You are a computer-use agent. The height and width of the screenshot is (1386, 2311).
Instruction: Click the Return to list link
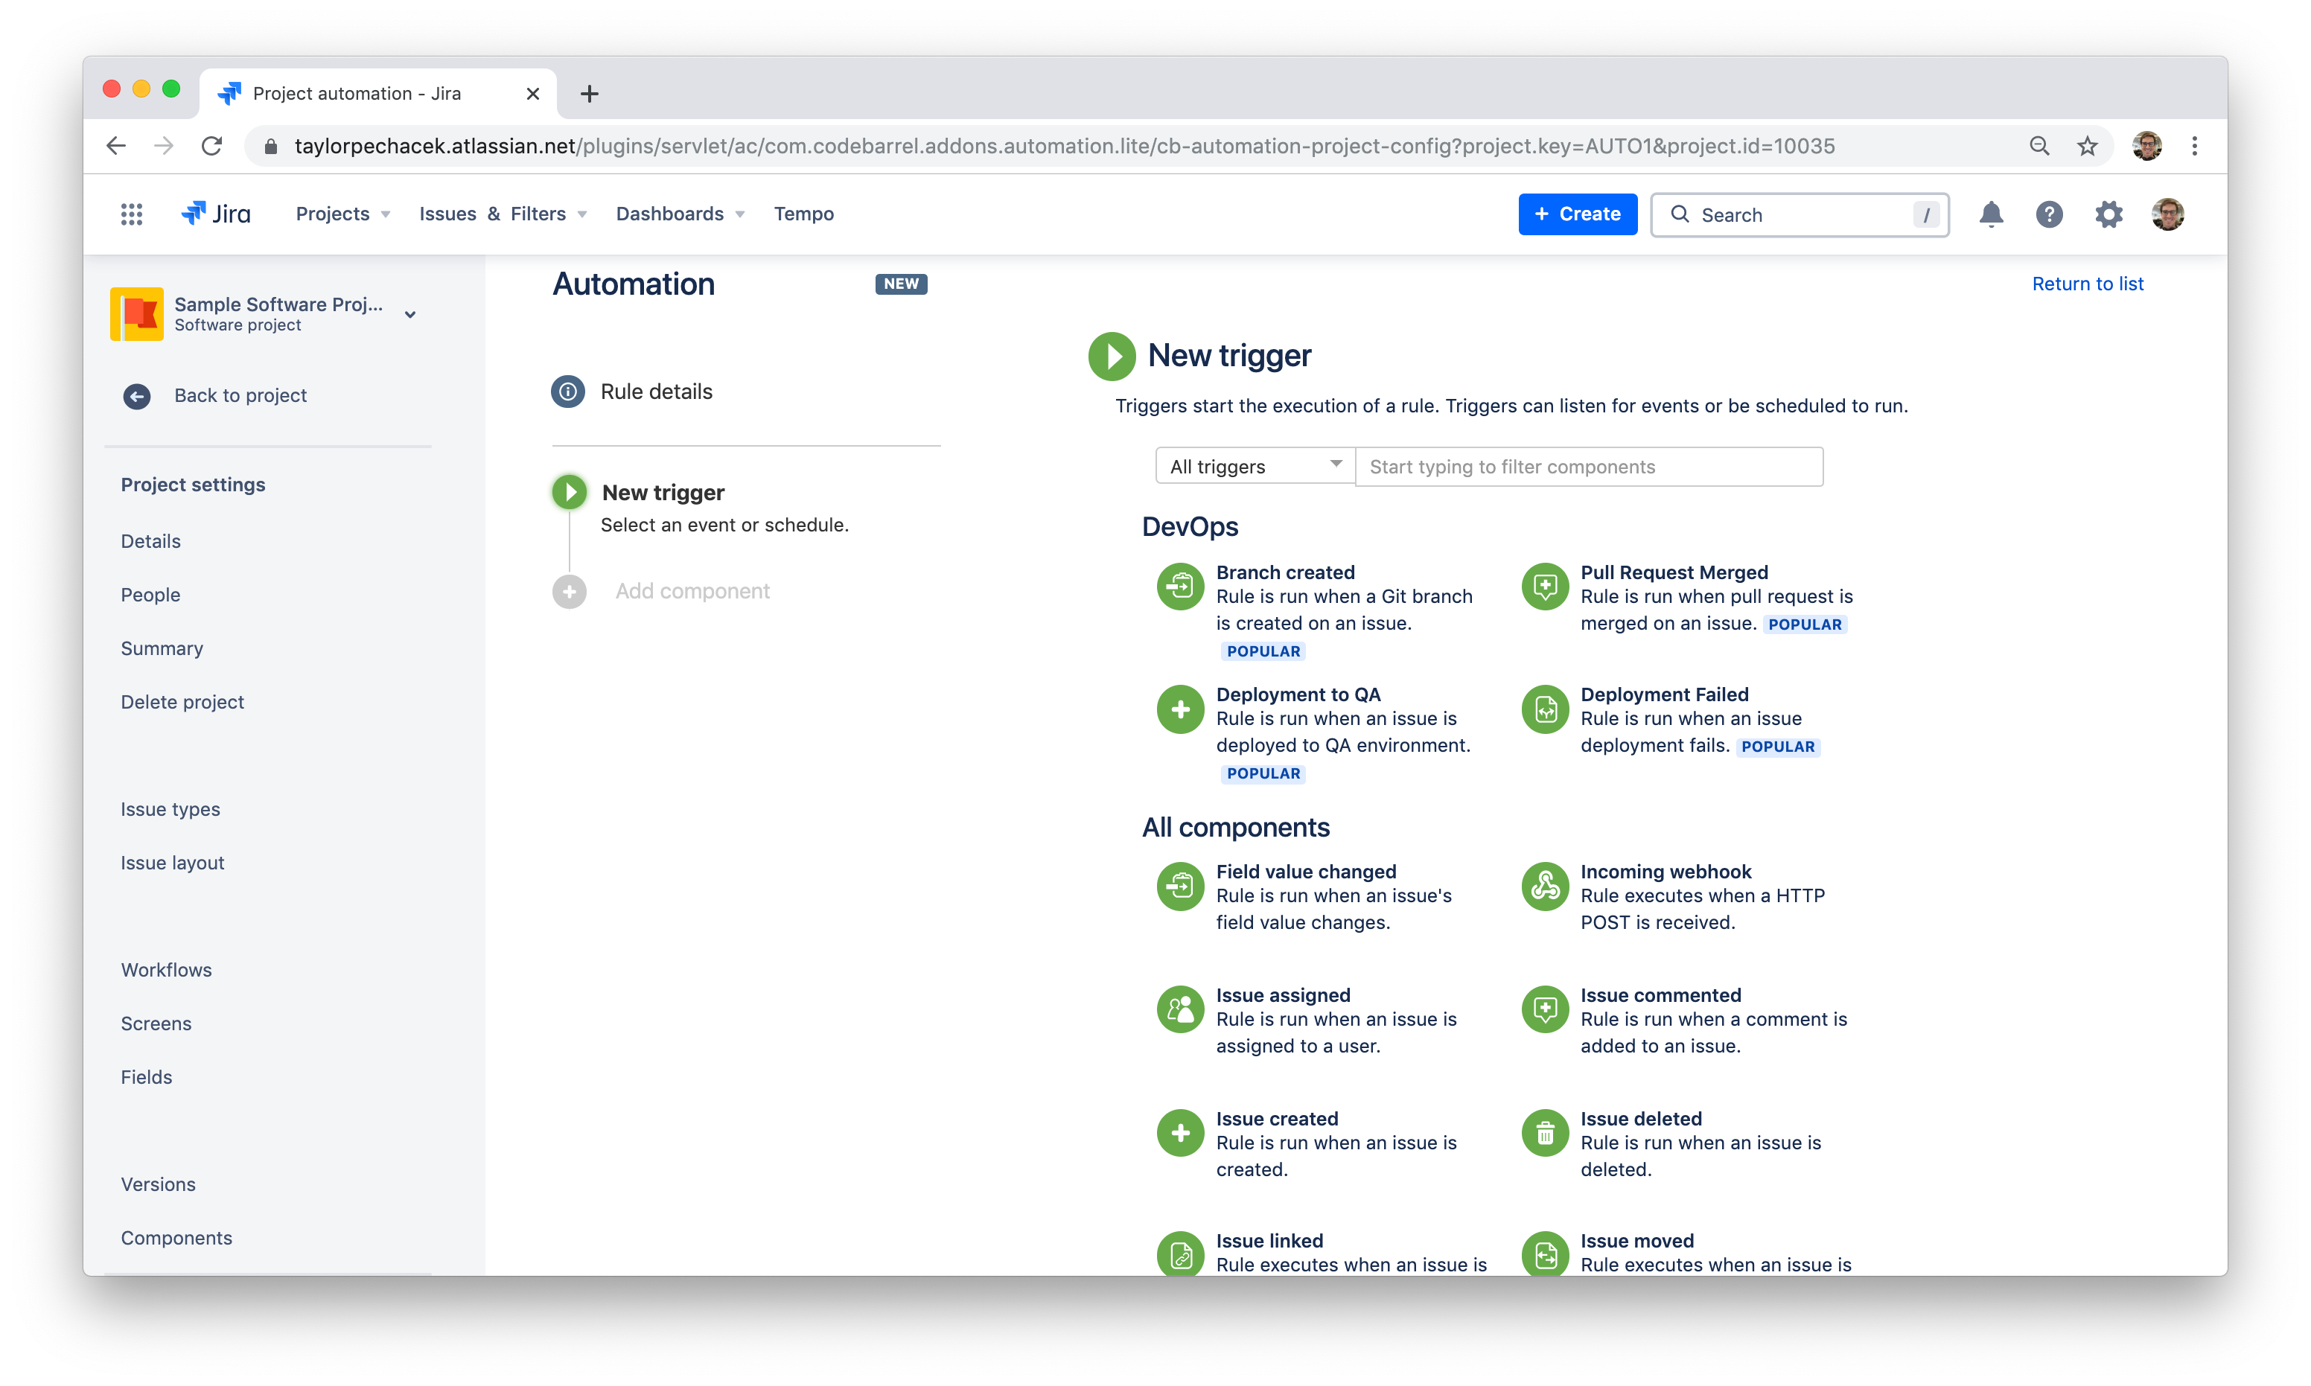pos(2087,284)
